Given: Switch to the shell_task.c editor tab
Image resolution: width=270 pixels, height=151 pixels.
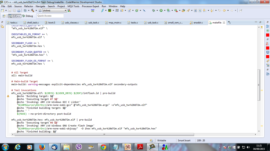Looking at the screenshot, I should tap(31, 23).
